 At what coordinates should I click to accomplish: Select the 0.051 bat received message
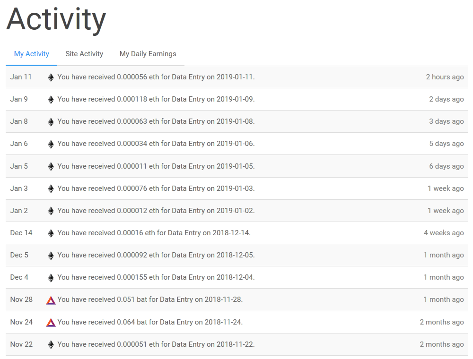tap(150, 299)
